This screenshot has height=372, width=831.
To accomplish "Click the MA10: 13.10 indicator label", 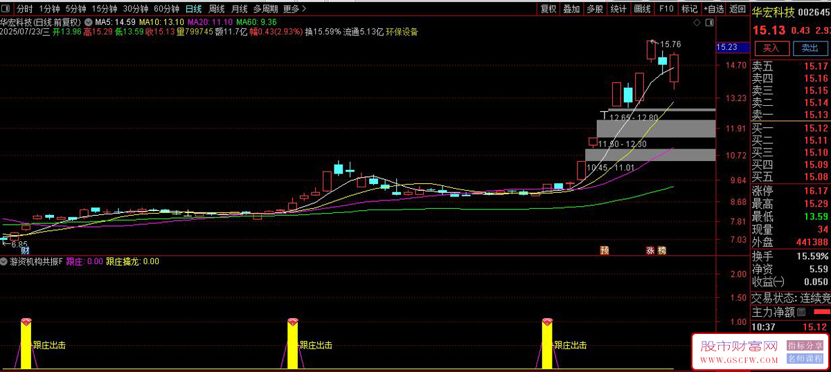I will click(x=161, y=21).
